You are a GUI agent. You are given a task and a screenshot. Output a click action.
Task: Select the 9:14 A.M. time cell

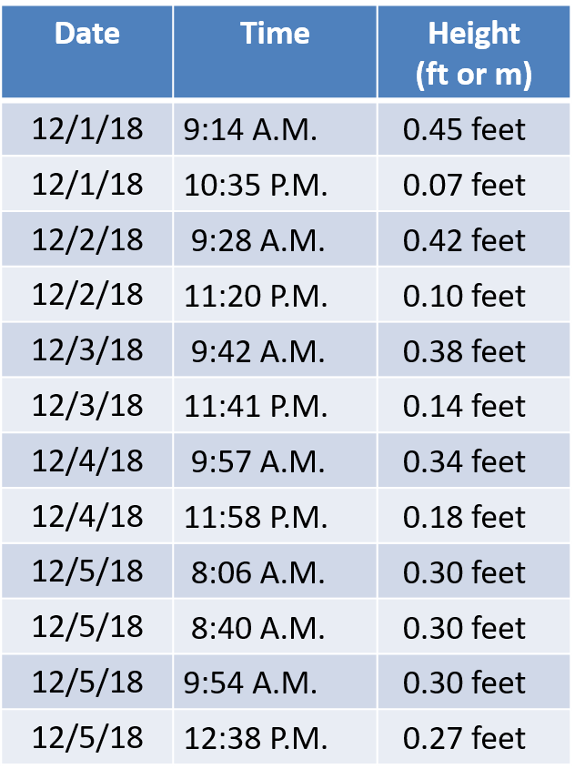click(275, 129)
